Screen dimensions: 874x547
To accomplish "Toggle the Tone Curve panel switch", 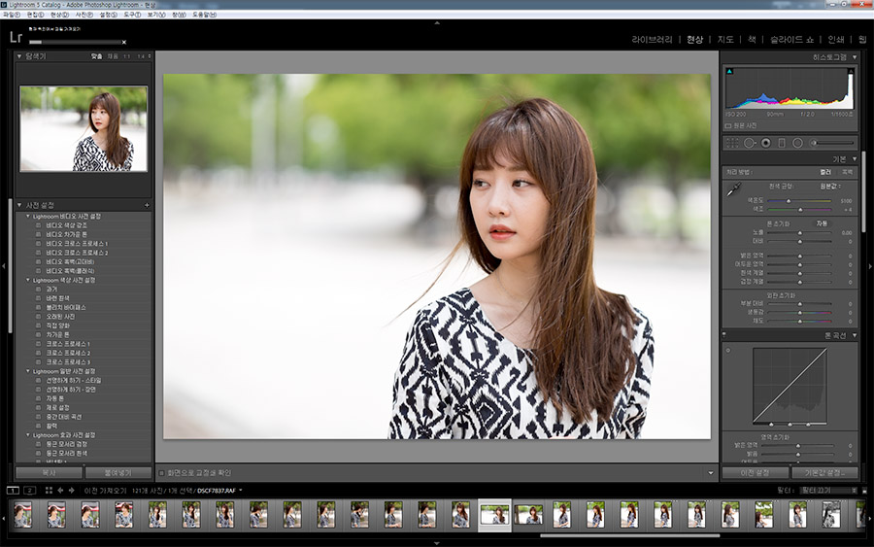I will (724, 335).
